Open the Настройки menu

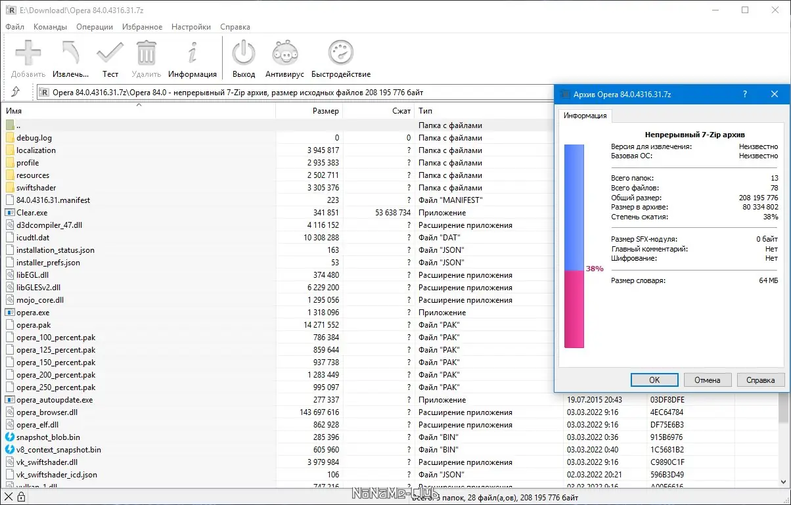click(x=191, y=27)
